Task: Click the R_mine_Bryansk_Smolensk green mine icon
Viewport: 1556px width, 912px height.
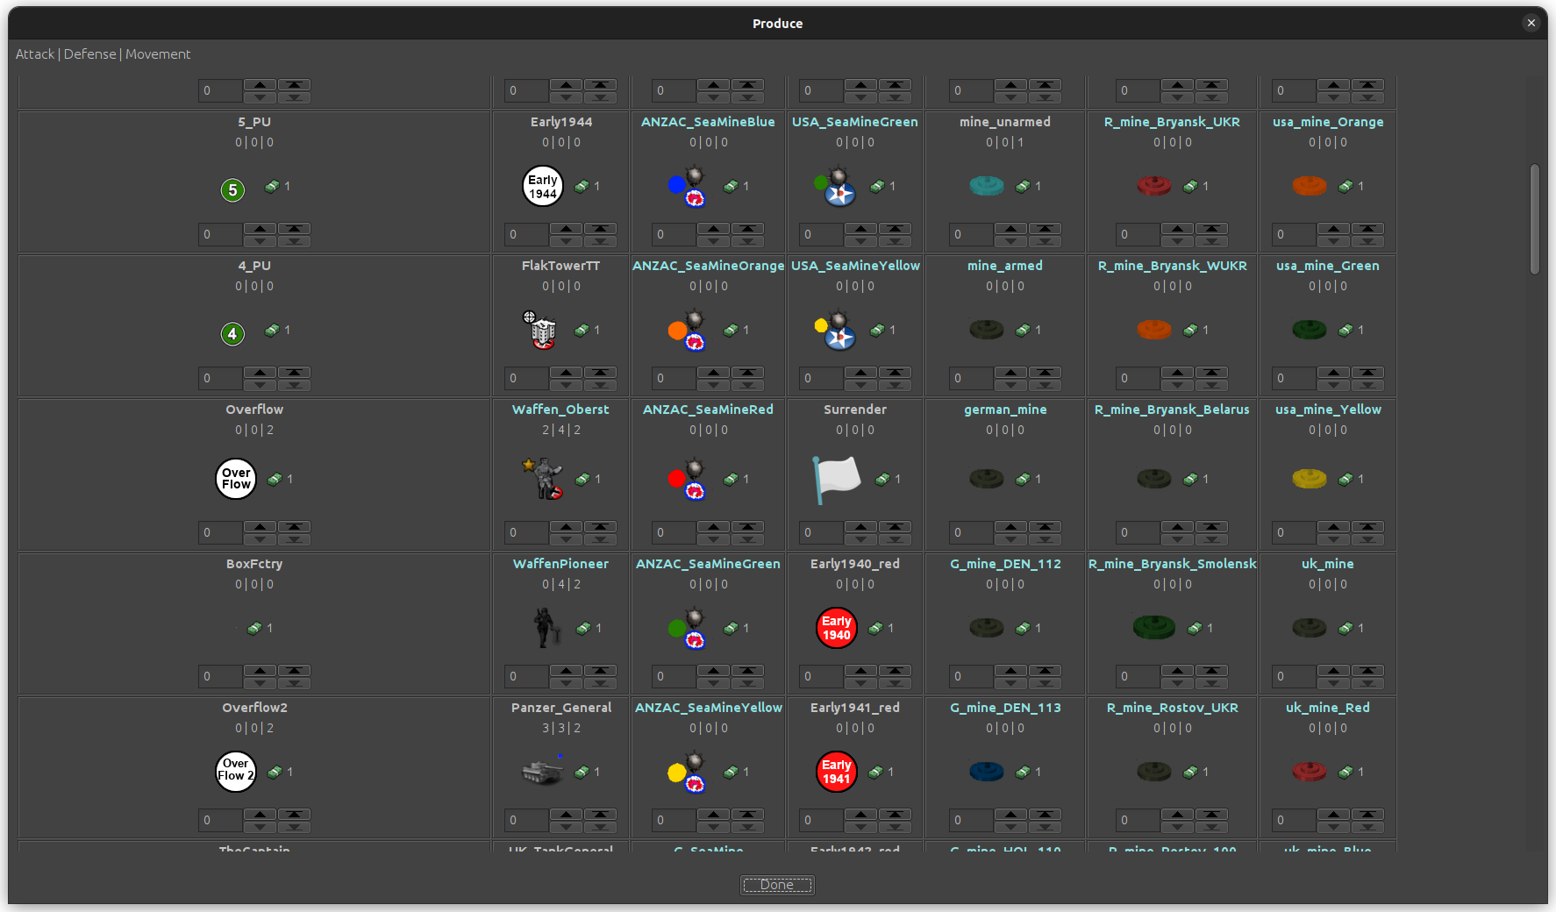Action: pos(1154,628)
